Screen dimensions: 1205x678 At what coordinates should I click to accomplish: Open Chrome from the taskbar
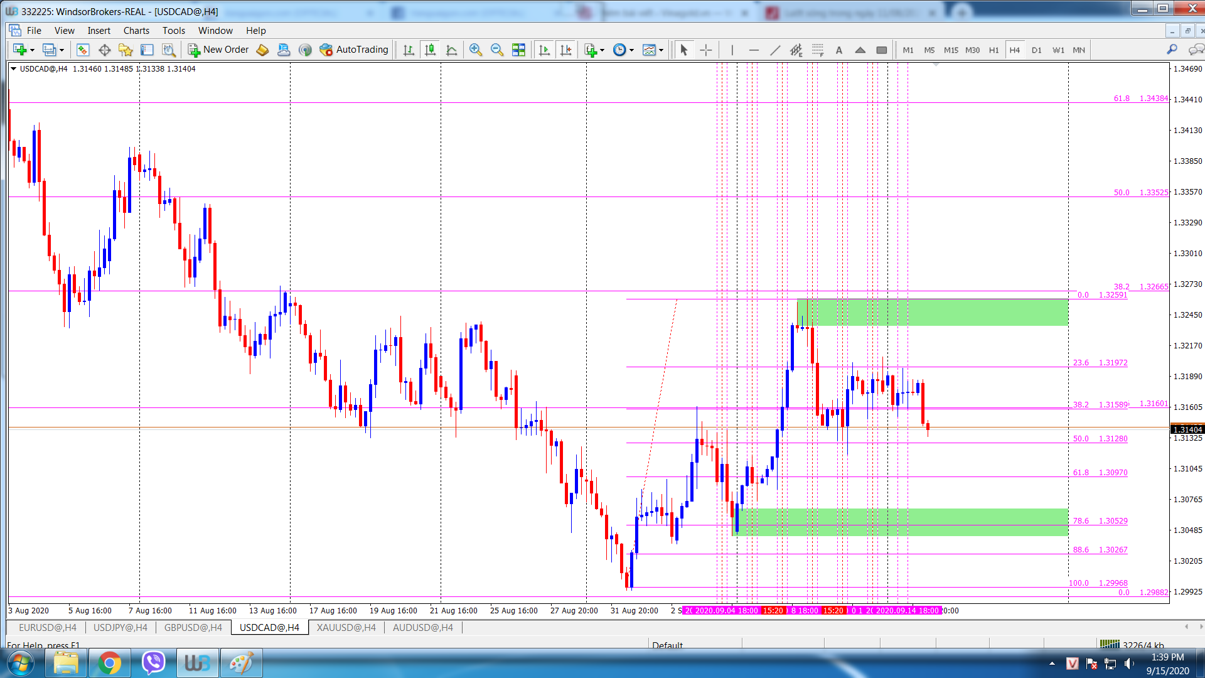click(x=109, y=663)
